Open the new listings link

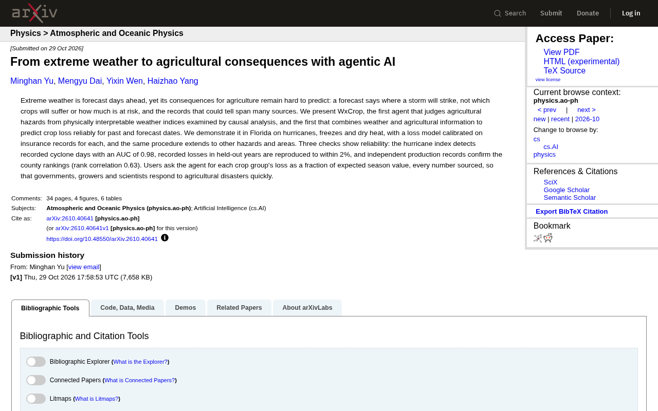pyautogui.click(x=540, y=119)
